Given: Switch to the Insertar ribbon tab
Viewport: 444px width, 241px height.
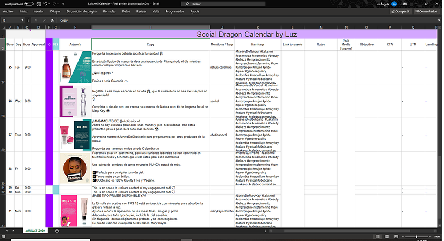Looking at the screenshot, I should (x=38, y=11).
